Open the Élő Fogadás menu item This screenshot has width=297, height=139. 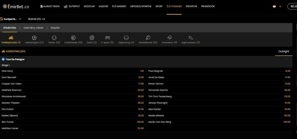[x=174, y=6]
